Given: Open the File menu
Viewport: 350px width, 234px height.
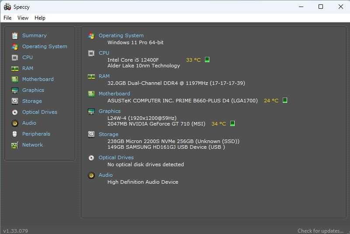Looking at the screenshot, I should (7, 18).
